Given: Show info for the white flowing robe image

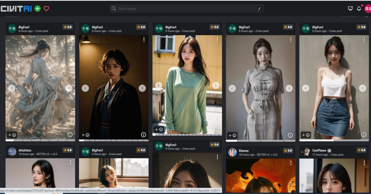Looking at the screenshot, I should [x=70, y=135].
